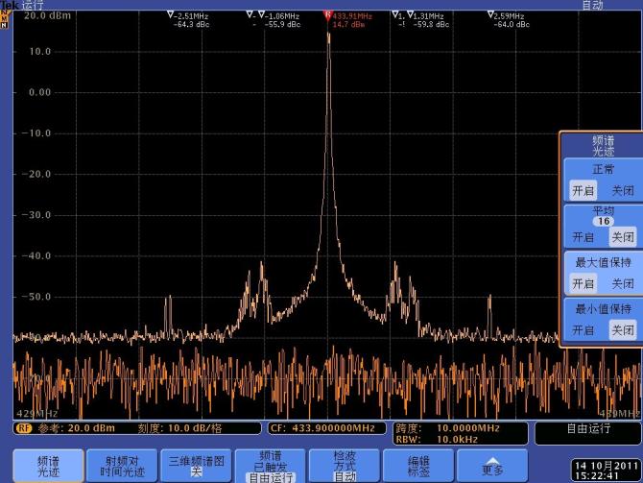Disable 平均 trace with 关闭
Screen dimensions: 643x483
click(x=623, y=237)
